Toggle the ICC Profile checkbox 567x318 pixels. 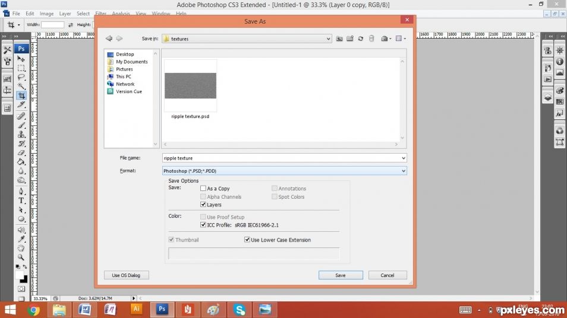(x=203, y=225)
